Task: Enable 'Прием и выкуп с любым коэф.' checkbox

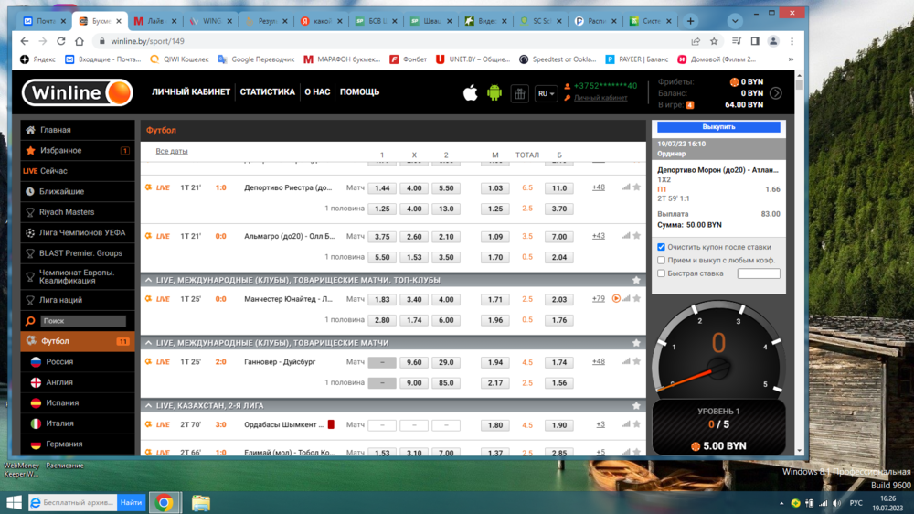Action: tap(662, 261)
